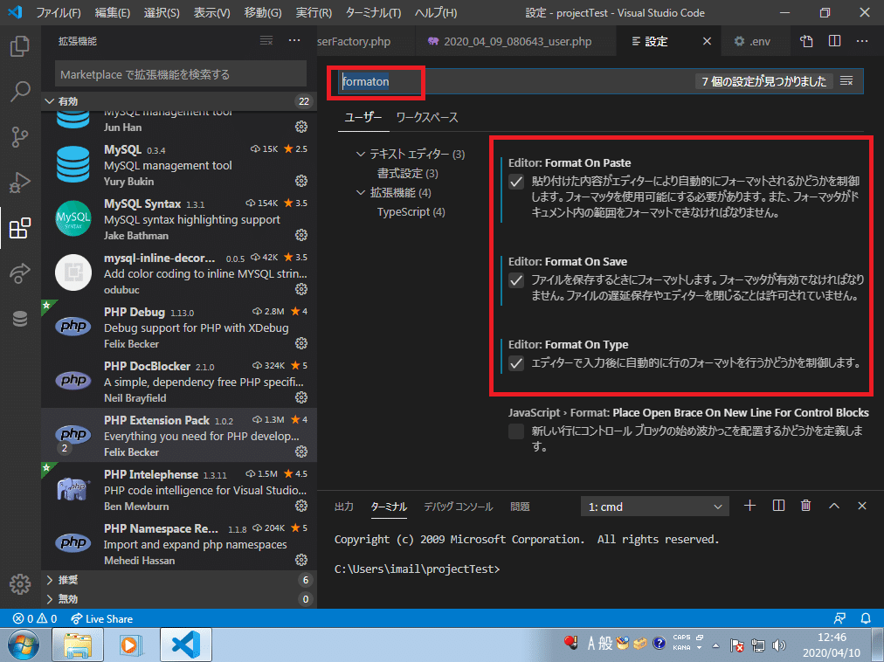884x662 pixels.
Task: Expand the 推奨 extensions section
Action: click(x=179, y=580)
